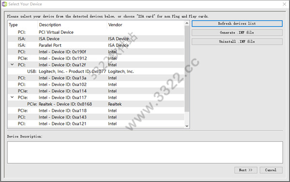290x182 pixels.
Task: Collapse the Intel Device ID 0xa12f node
Action: click(x=12, y=65)
